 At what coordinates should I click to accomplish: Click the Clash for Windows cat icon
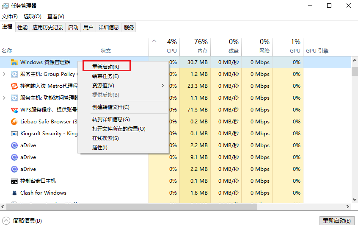14,193
